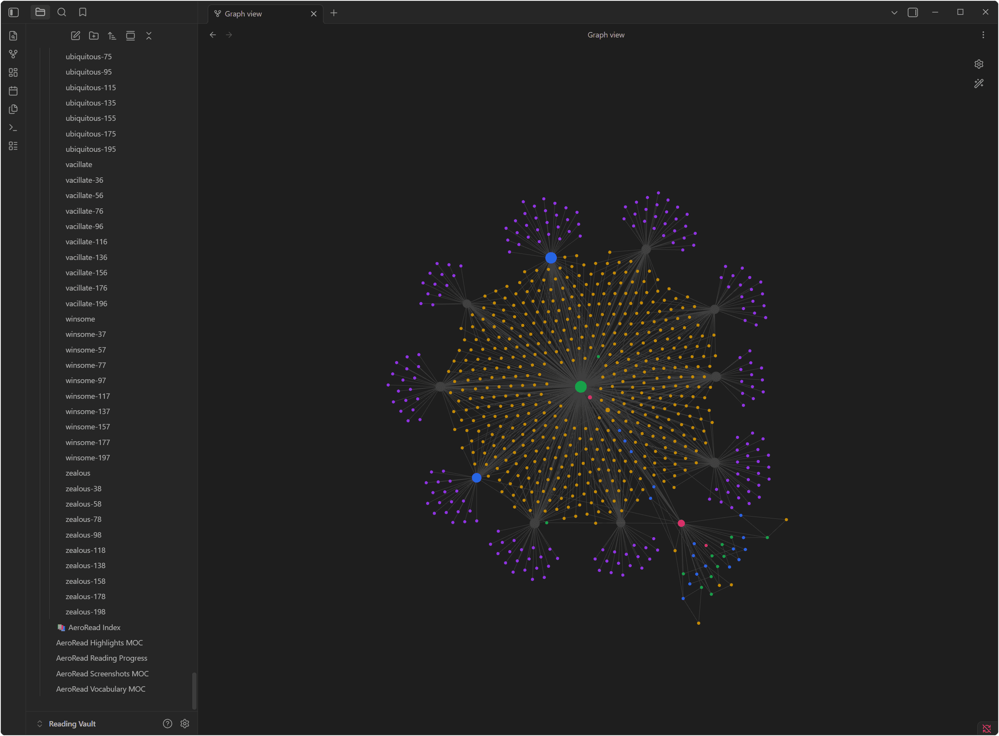Image resolution: width=999 pixels, height=736 pixels.
Task: Open graph settings via the gear icon
Action: [x=978, y=64]
